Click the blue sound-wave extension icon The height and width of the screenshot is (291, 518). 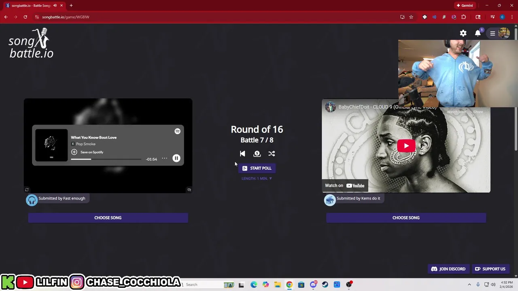434,17
